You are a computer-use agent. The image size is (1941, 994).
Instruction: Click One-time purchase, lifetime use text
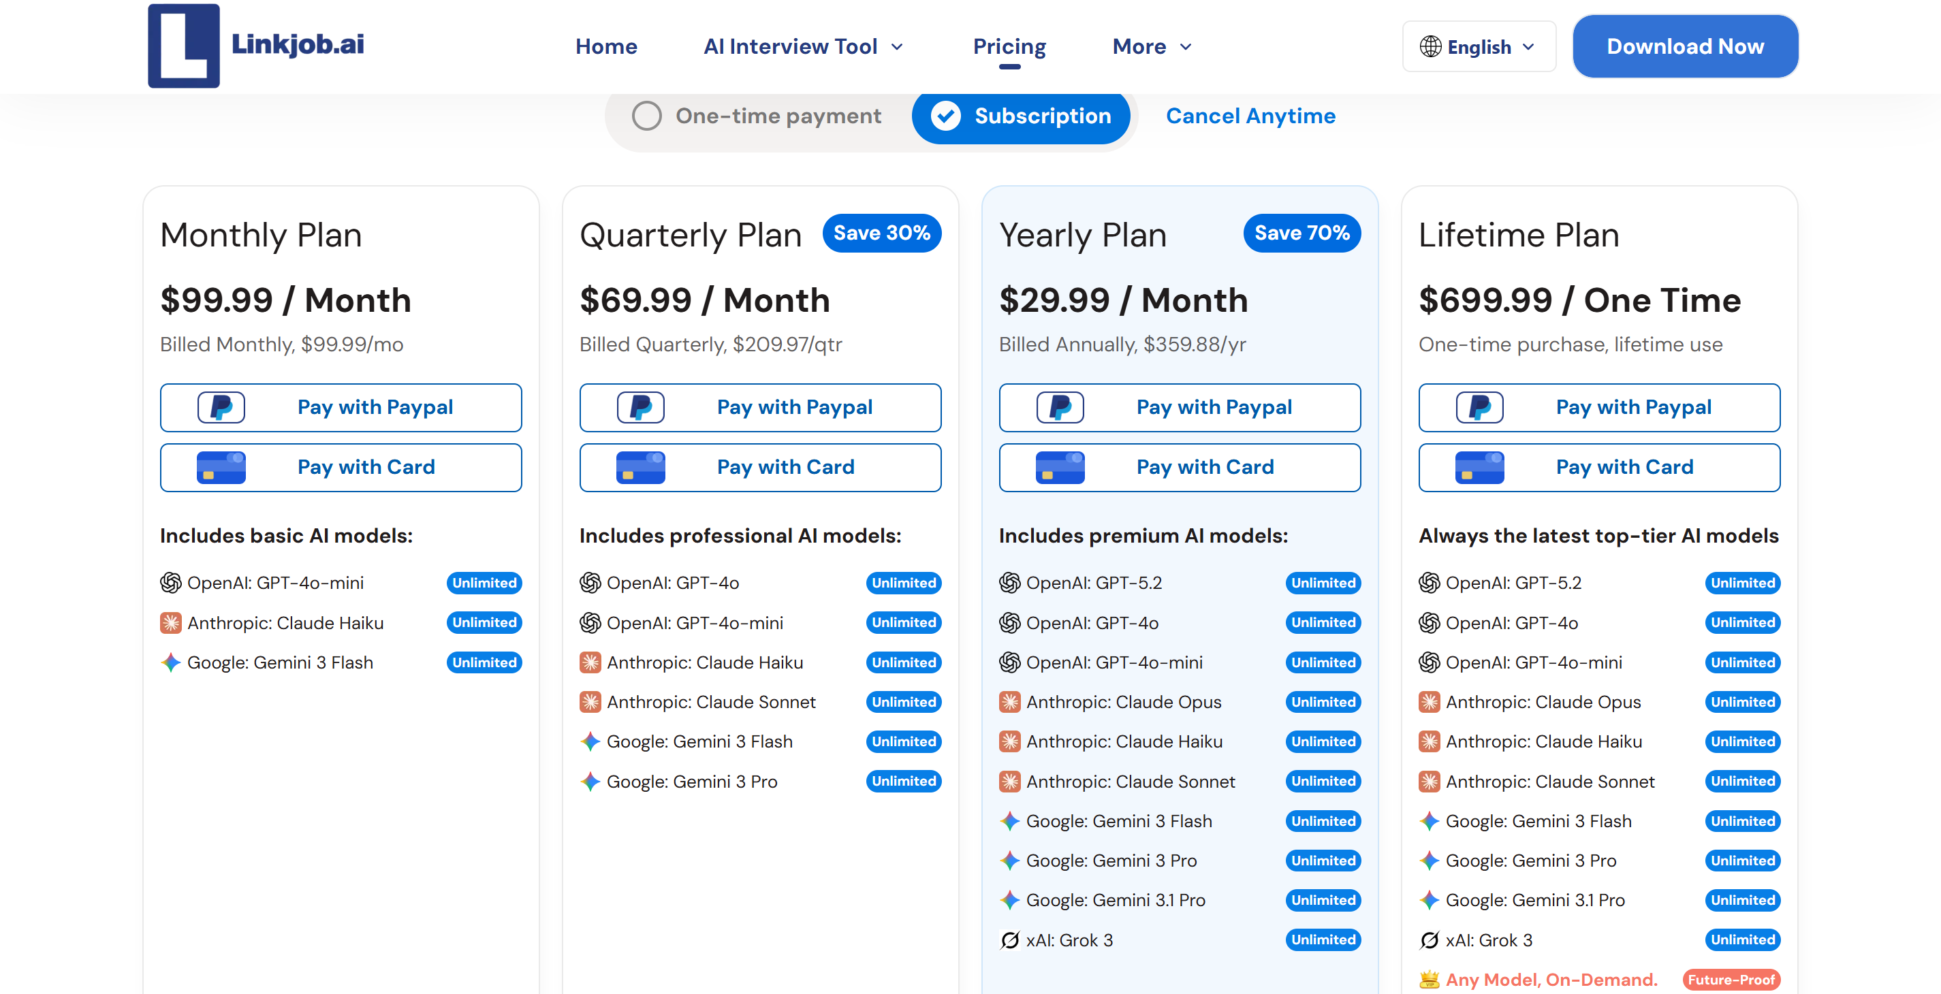click(1571, 345)
